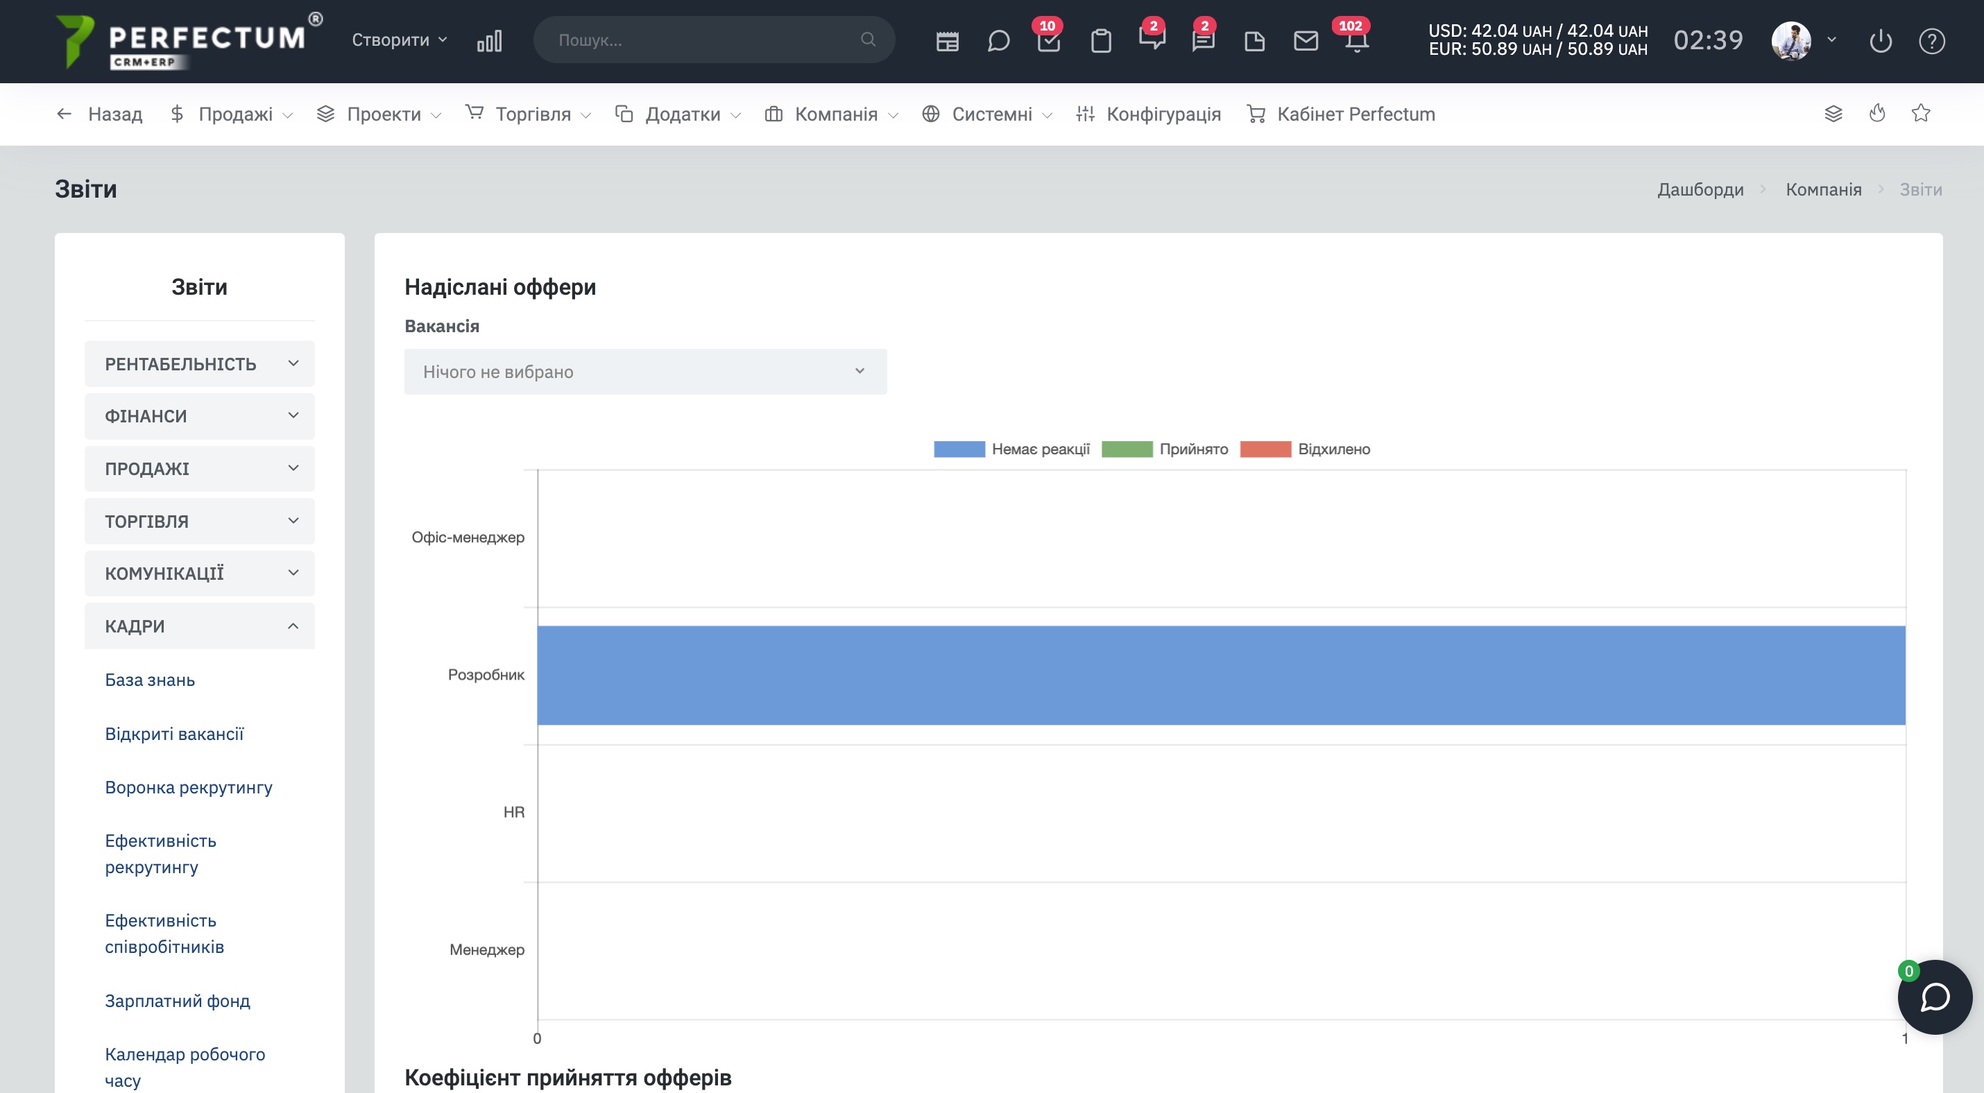The image size is (1984, 1093).
Task: Click the Perfectum CRM+ERP logo
Action: (189, 42)
